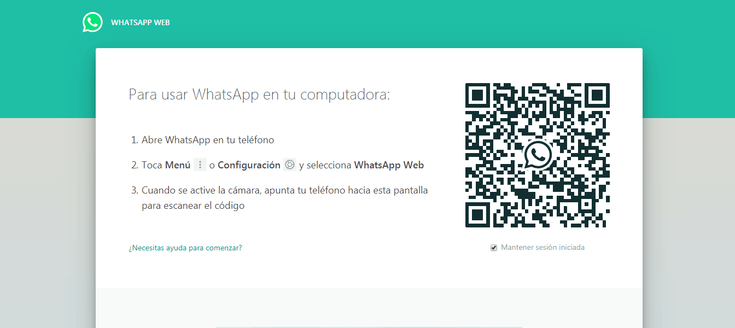Screen dimensions: 735x328
Task: Click step Abre WhatsApp en tu teléfono
Action: [x=208, y=140]
